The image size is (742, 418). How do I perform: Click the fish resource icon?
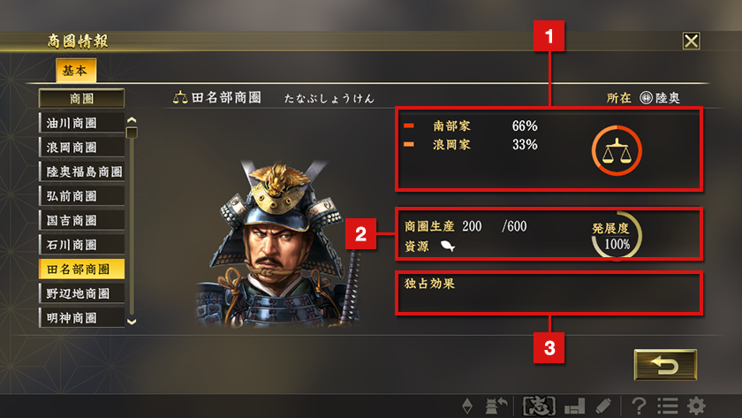click(448, 246)
